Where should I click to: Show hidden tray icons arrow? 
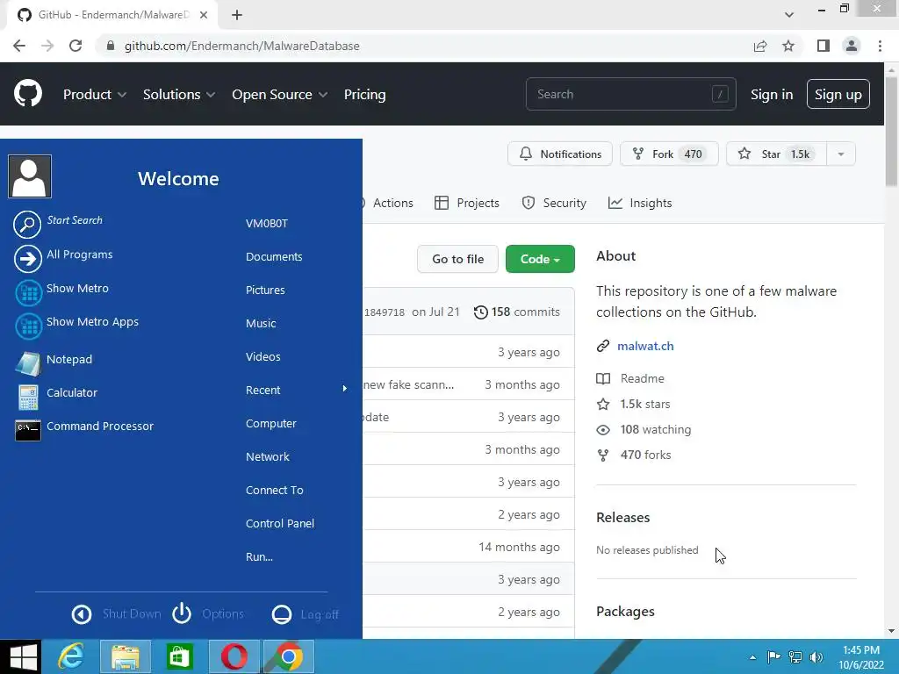752,657
